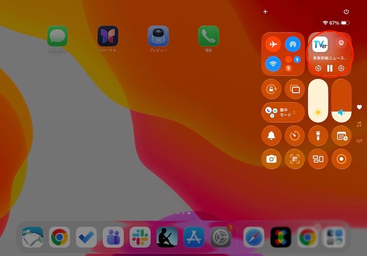This screenshot has height=256, width=367.
Task: Turn on the flashlight
Action: (318, 136)
